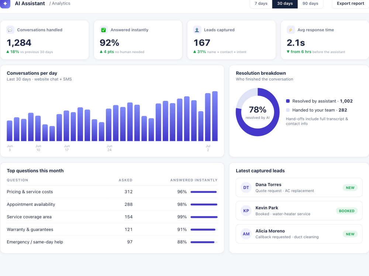Click the 78% donut chart center

point(258,112)
